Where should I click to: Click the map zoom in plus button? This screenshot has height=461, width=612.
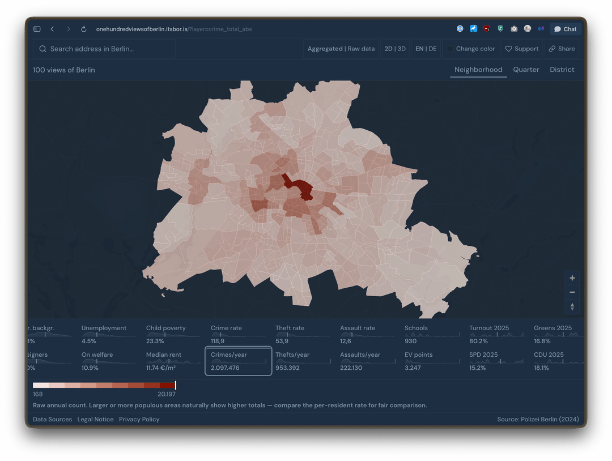[572, 278]
